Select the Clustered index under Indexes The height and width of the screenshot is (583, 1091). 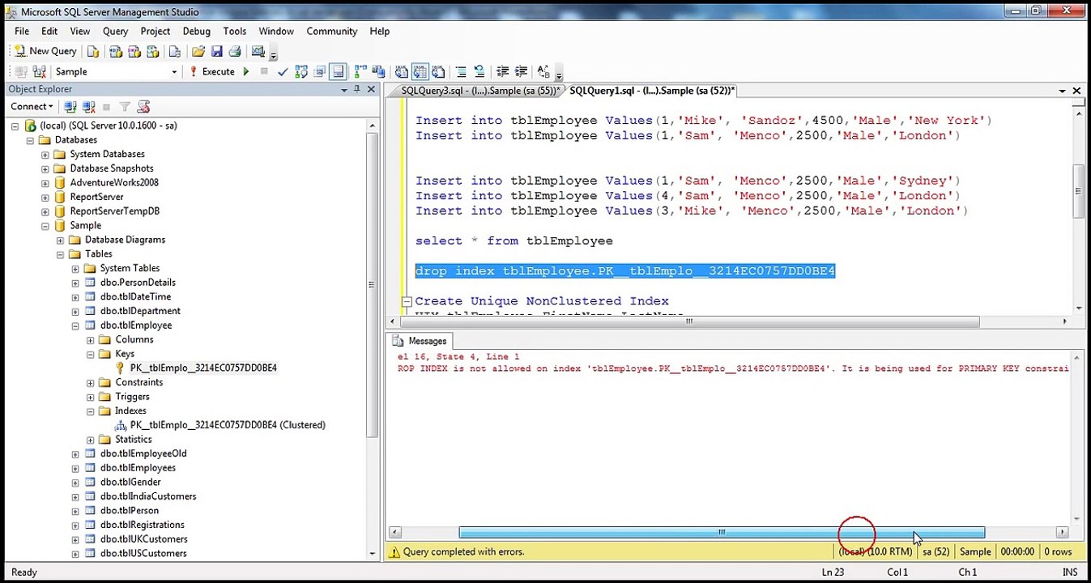coord(227,425)
